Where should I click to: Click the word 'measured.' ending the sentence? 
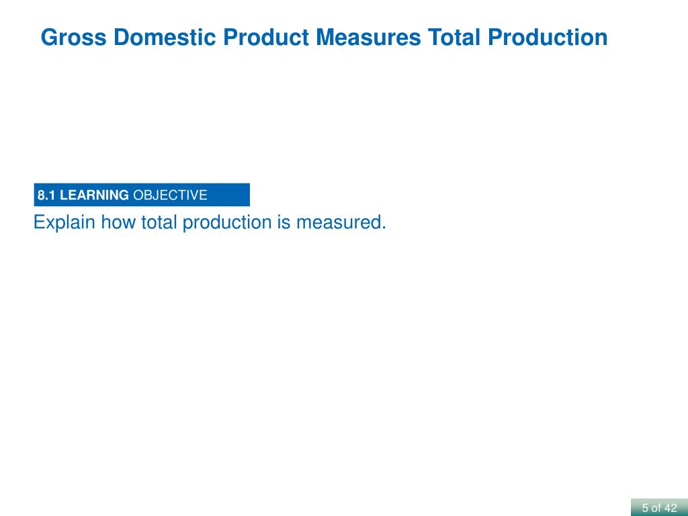click(341, 222)
